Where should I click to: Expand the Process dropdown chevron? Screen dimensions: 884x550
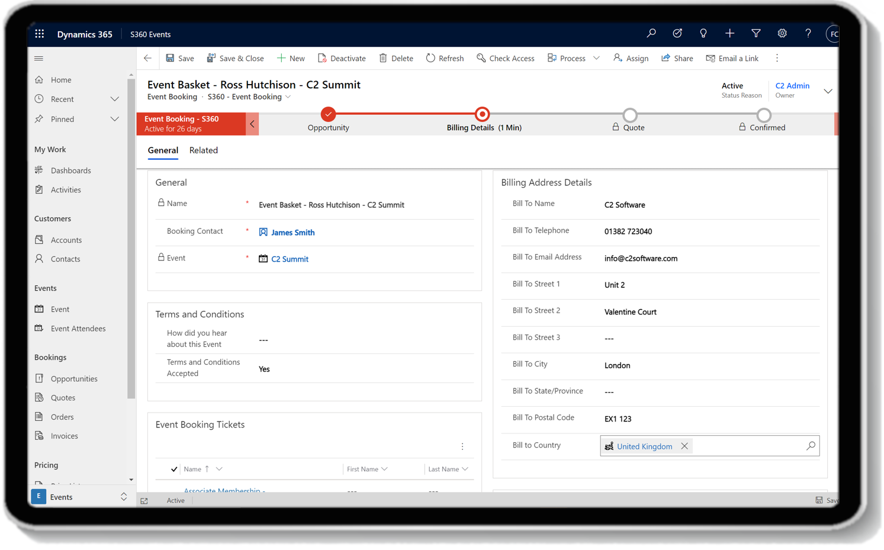pyautogui.click(x=596, y=58)
